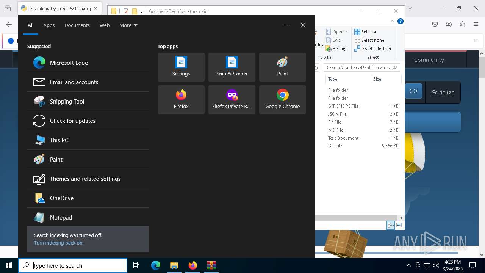This screenshot has height=273, width=485.
Task: Select the All search tab
Action: (x=30, y=25)
